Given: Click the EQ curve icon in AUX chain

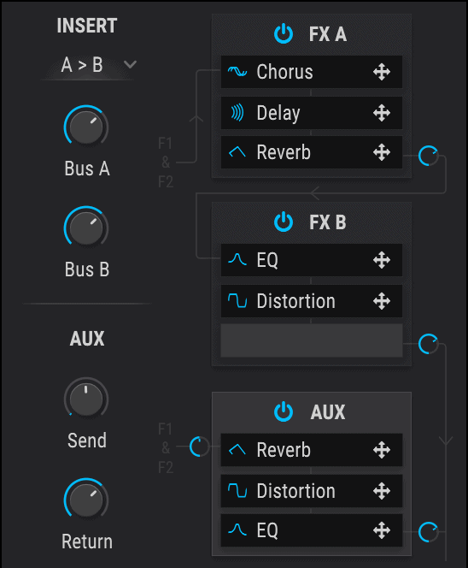Looking at the screenshot, I should pyautogui.click(x=237, y=530).
